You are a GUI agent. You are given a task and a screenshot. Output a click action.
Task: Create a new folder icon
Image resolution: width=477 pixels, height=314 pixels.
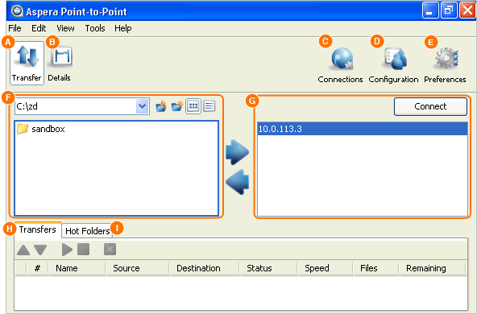point(177,106)
